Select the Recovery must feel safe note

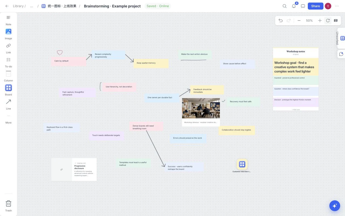click(243, 102)
